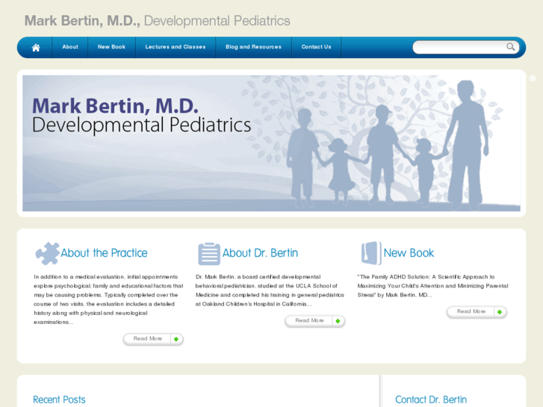
Task: Click site title Mark Bertin, M.D. header
Action: pos(157,21)
